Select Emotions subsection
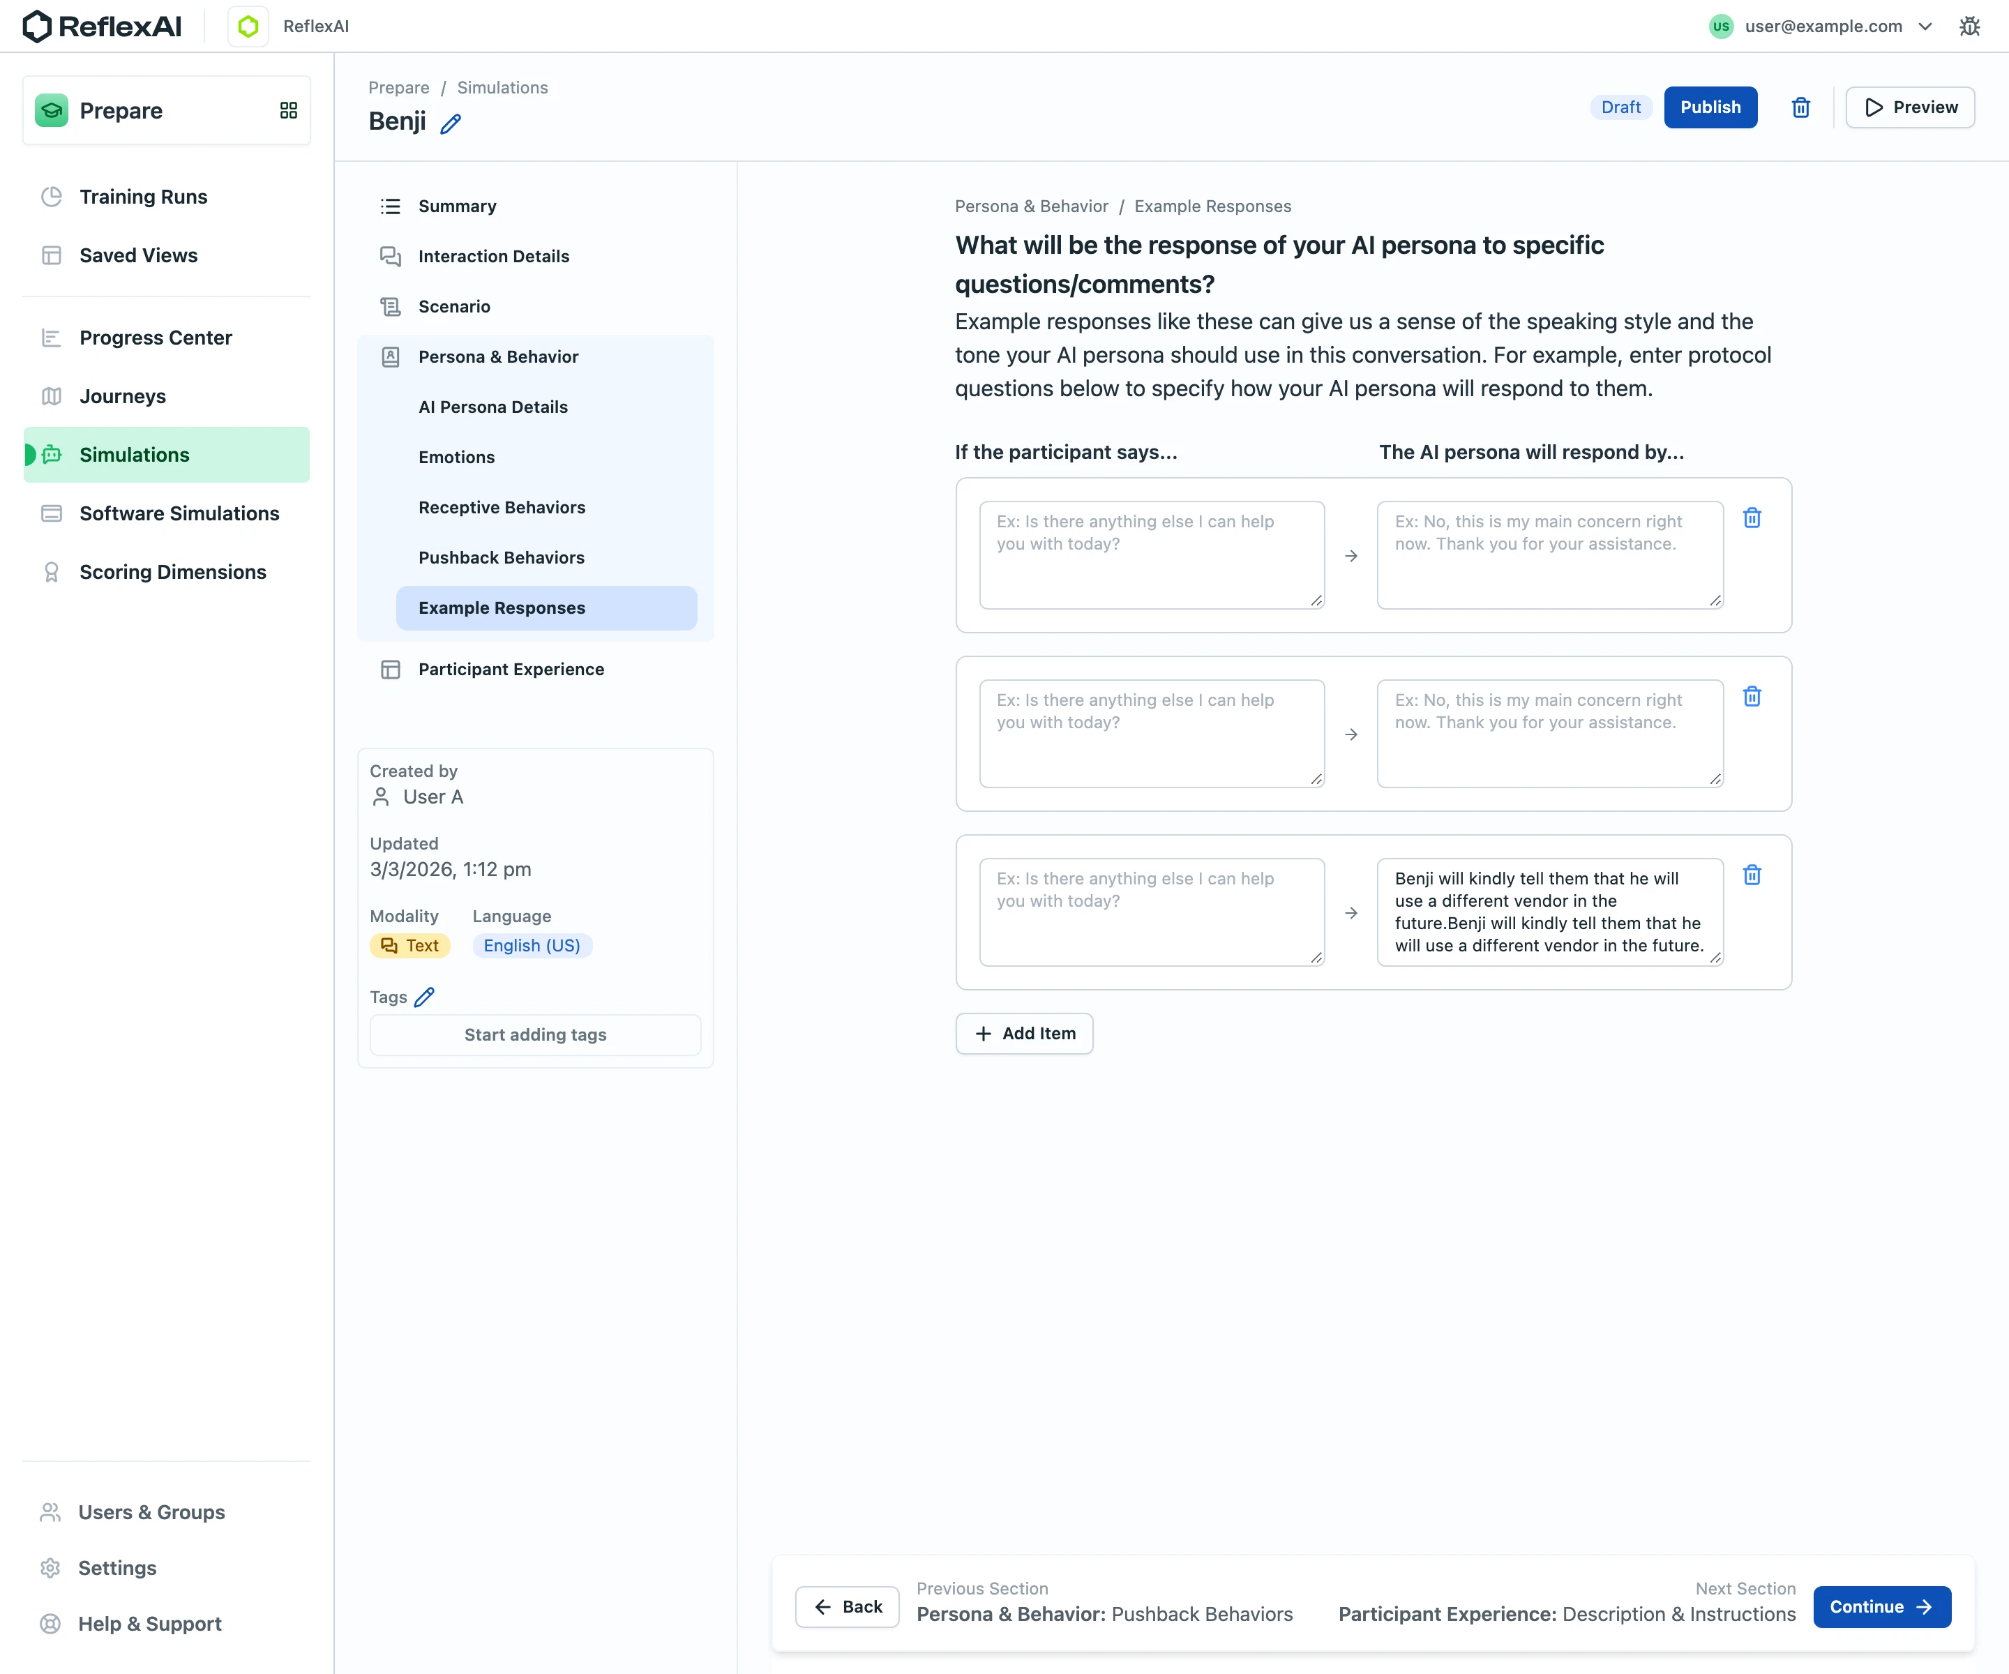This screenshot has height=1674, width=2009. pos(546,458)
